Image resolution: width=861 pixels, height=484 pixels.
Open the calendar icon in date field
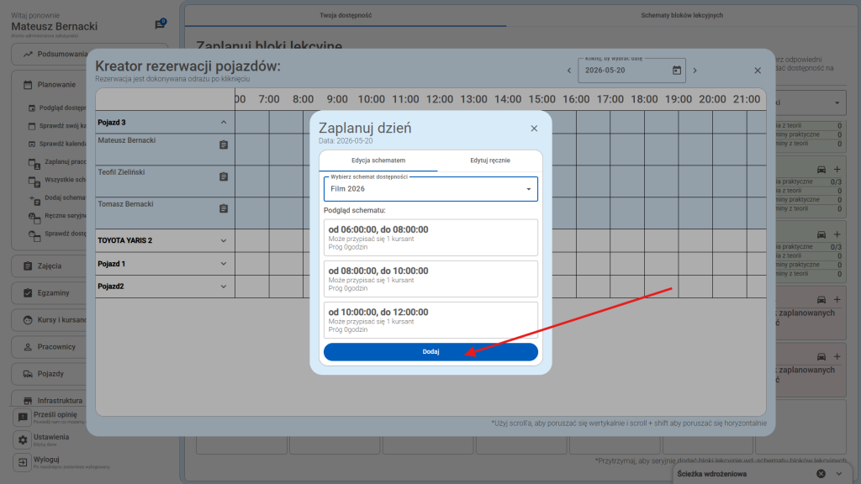point(676,71)
